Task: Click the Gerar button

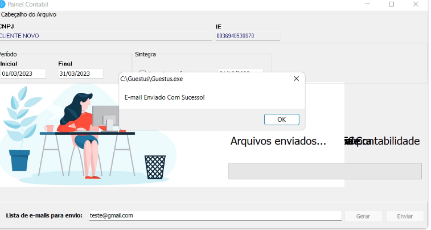Action: click(x=363, y=216)
